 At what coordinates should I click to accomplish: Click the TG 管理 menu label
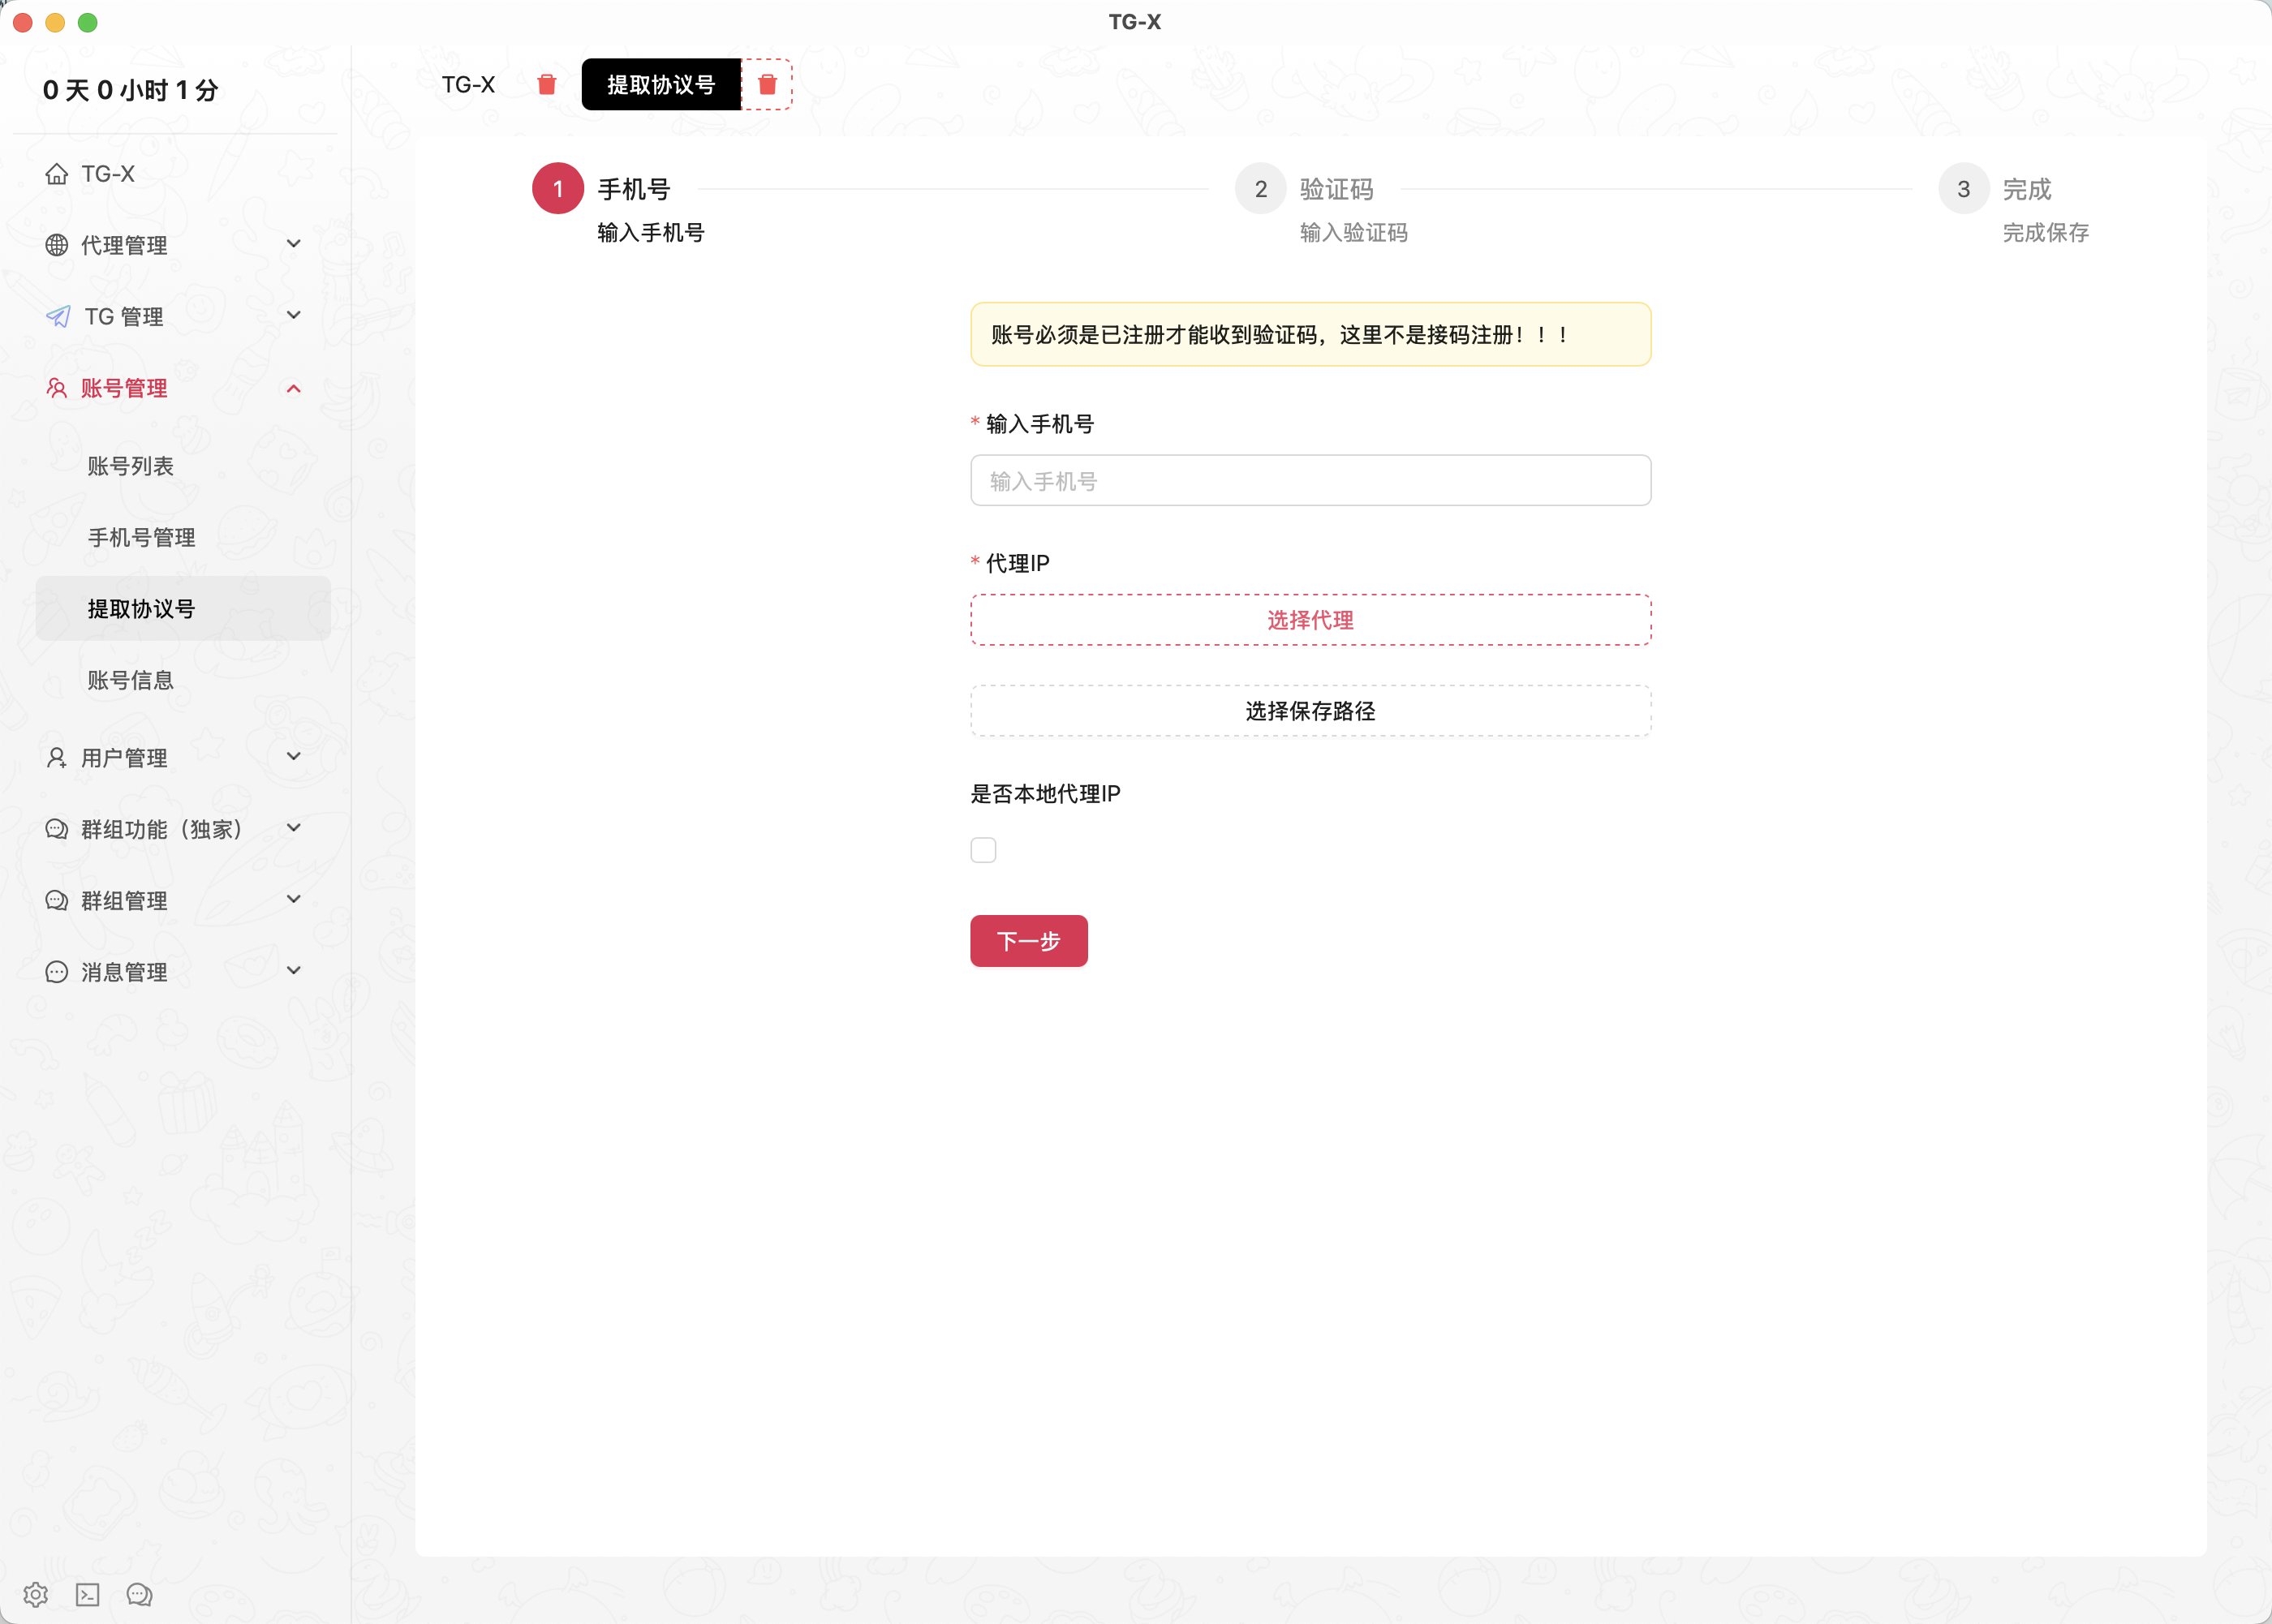click(x=124, y=317)
